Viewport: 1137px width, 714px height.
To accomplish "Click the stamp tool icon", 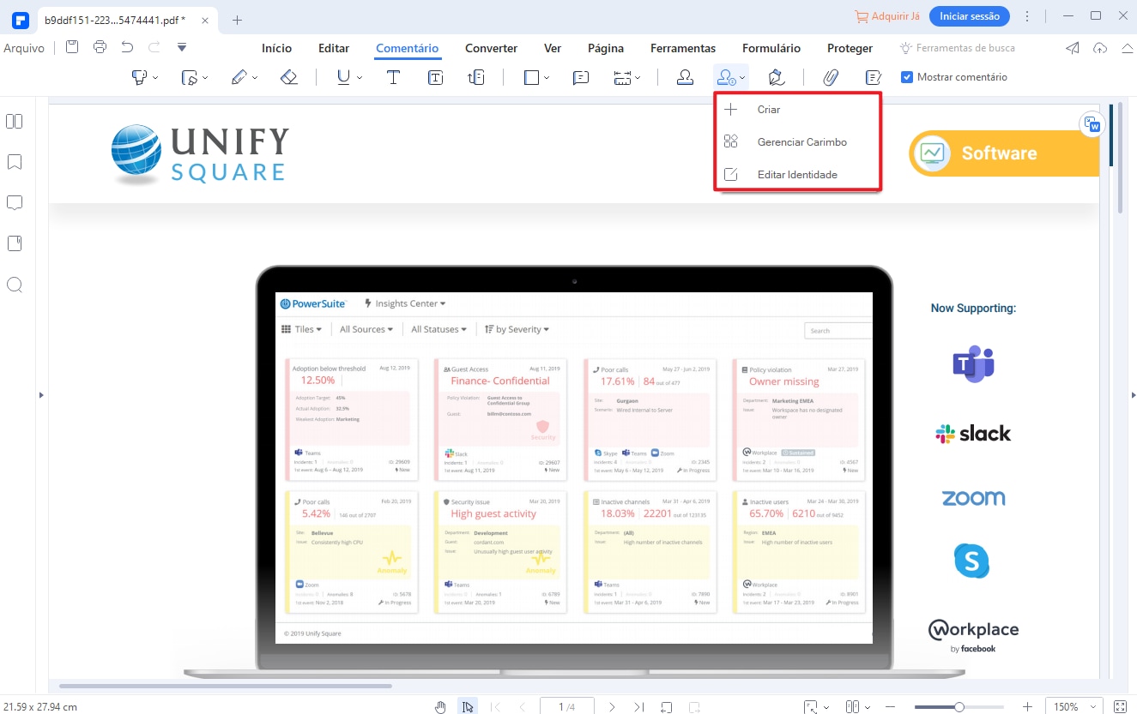I will pos(685,77).
